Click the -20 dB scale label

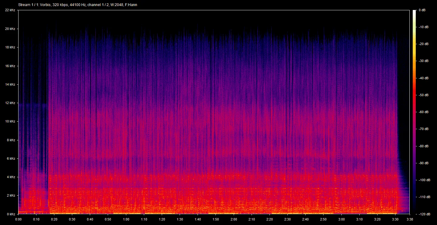click(423, 44)
